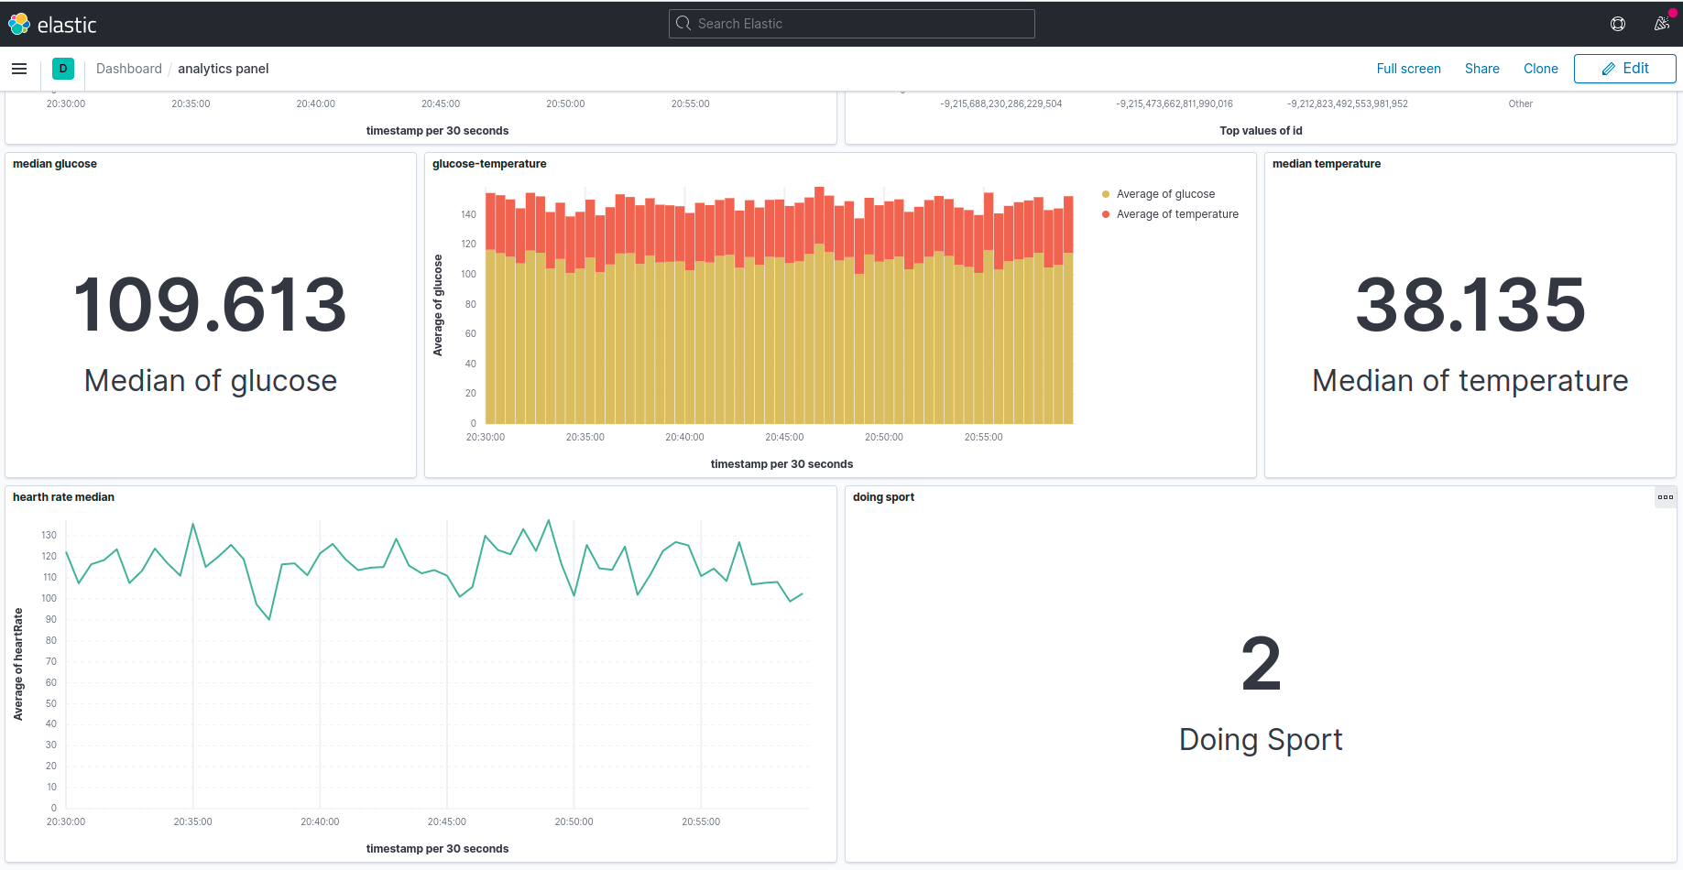Click the green D space avatar

(63, 69)
